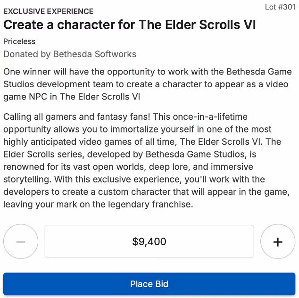Click 'storytelling. With this exclusive experience' line
This screenshot has height=298, width=299.
[x=134, y=180]
